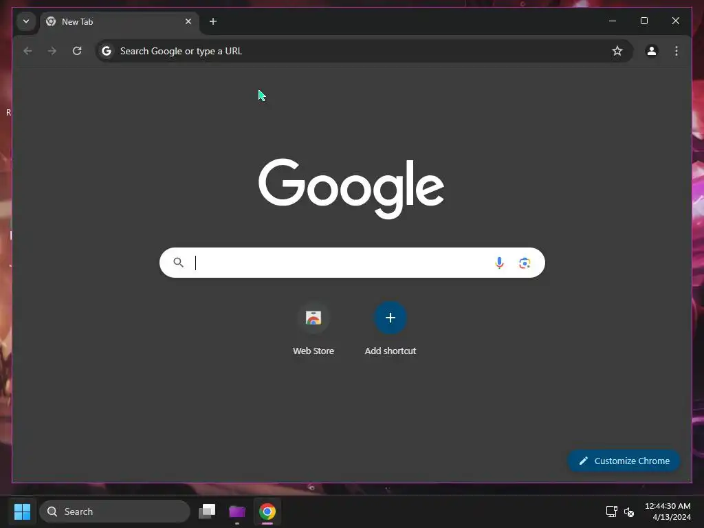Add a new shortcut tile
This screenshot has height=528, width=704.
[x=390, y=318]
